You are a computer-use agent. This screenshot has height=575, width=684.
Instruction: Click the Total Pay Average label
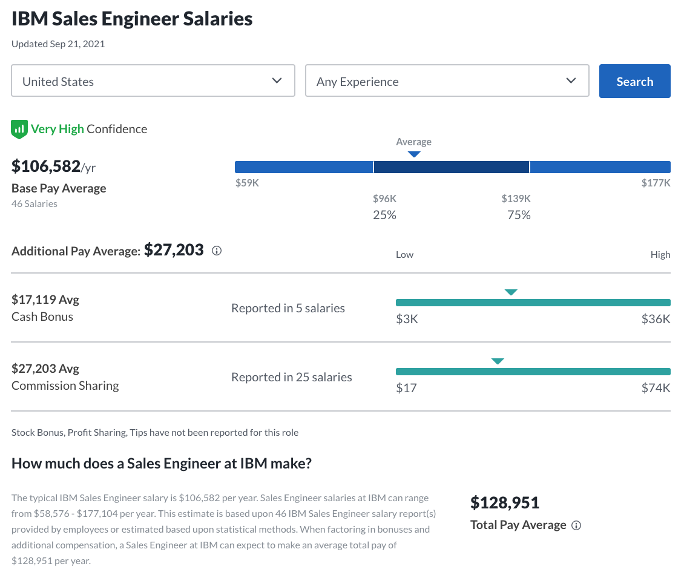pyautogui.click(x=518, y=525)
